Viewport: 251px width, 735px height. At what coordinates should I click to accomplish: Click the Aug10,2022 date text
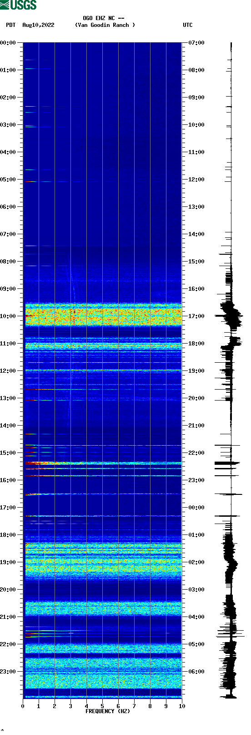(x=38, y=25)
